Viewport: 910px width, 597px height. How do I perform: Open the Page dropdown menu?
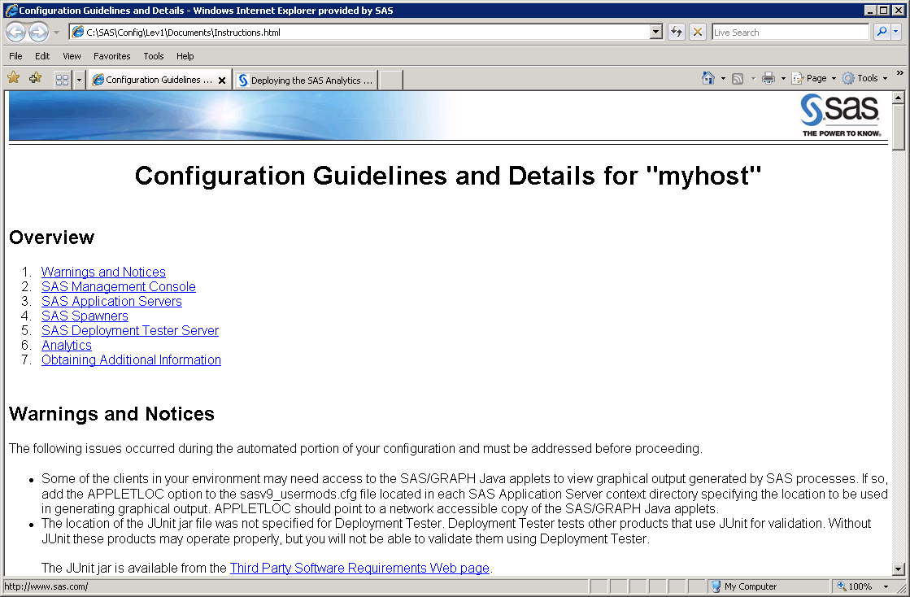[x=815, y=78]
